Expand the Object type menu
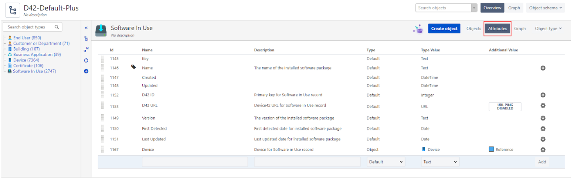 [548, 28]
